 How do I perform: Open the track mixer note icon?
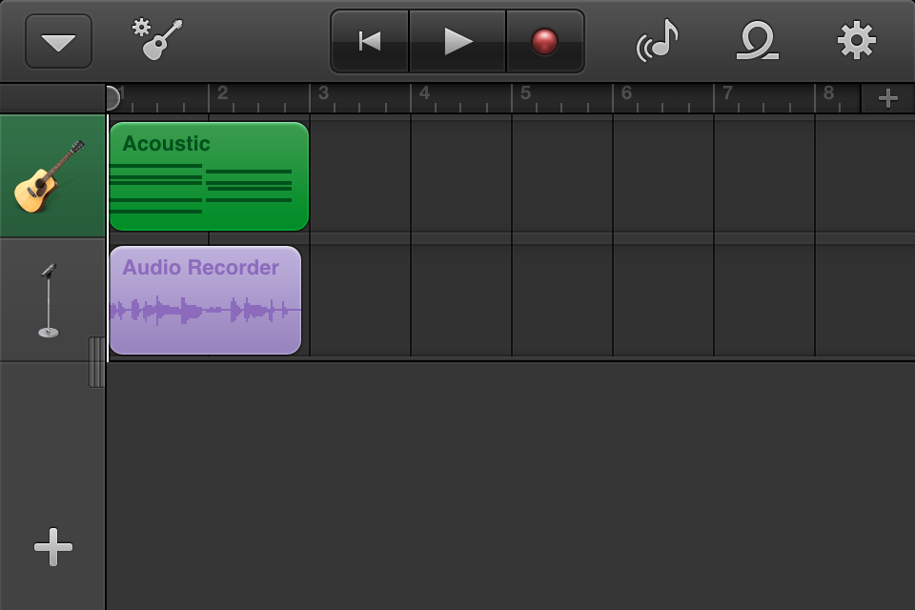658,40
